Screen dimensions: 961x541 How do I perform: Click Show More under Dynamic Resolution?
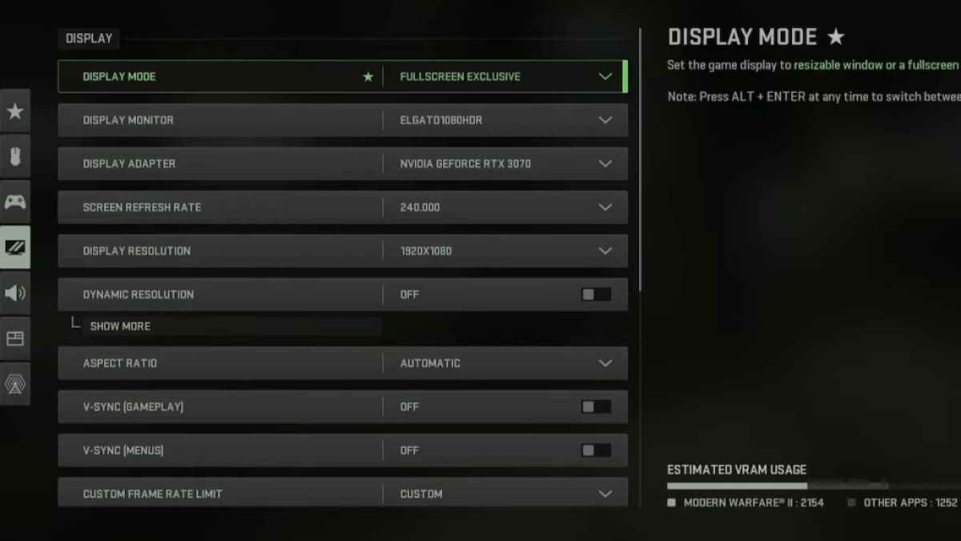click(120, 326)
